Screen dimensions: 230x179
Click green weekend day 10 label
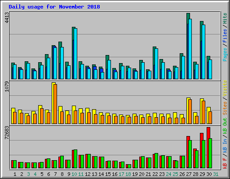[x=74, y=174]
